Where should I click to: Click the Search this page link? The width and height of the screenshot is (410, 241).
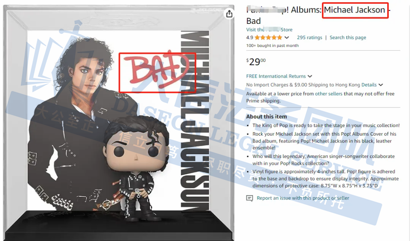[348, 38]
